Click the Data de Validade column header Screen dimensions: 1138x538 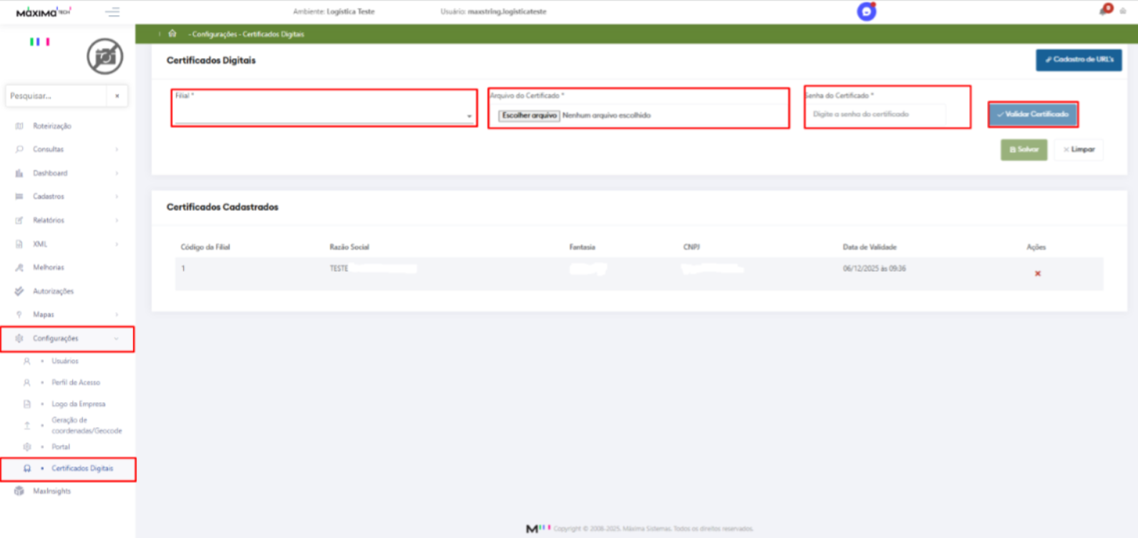pyautogui.click(x=870, y=247)
